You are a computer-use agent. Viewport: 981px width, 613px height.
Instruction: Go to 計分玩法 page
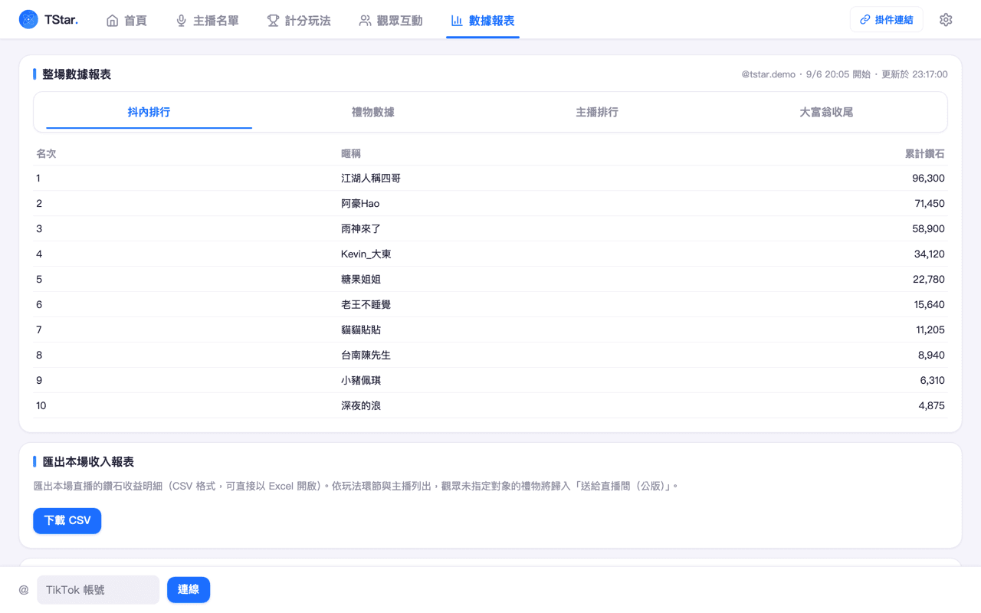299,21
